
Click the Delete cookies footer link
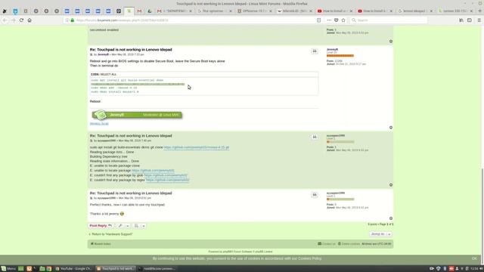point(349,244)
